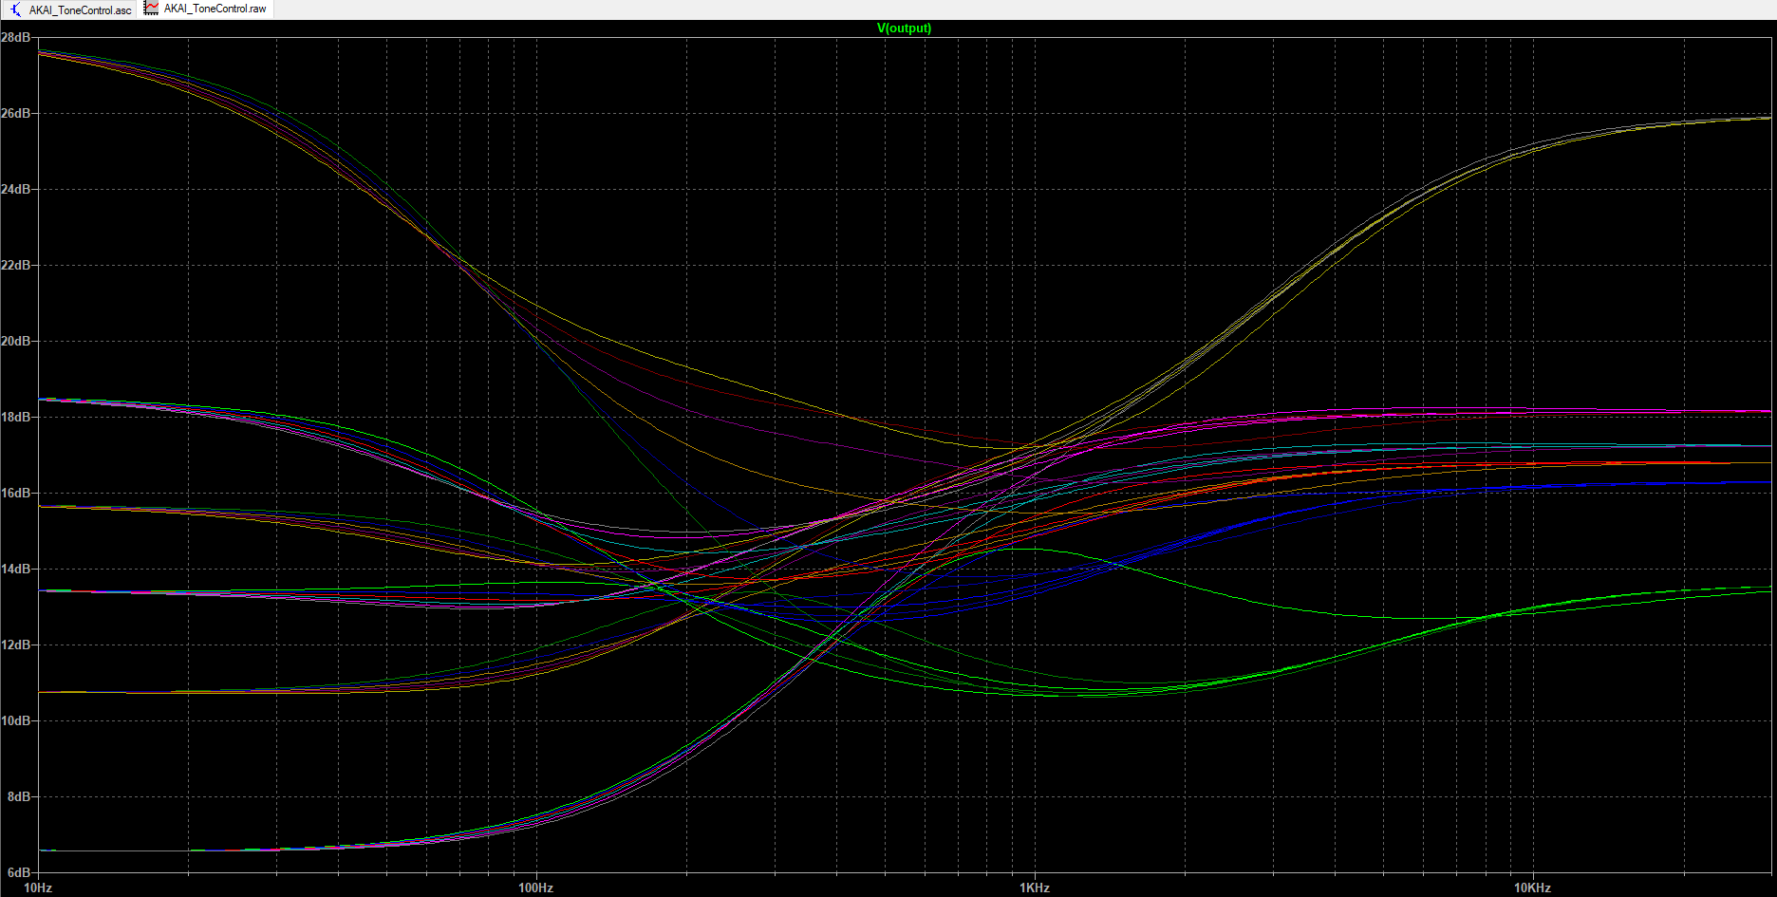This screenshot has height=897, width=1777.
Task: Click the 10dB vertical axis label
Action: pos(15,720)
